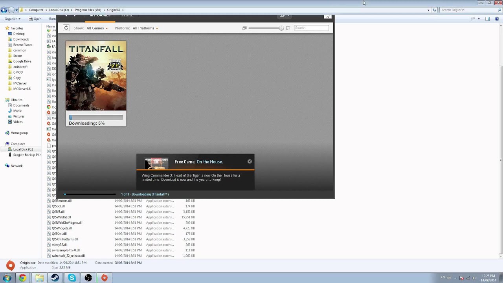Open the Explorer recent locations dropdown arrow

tap(17, 10)
